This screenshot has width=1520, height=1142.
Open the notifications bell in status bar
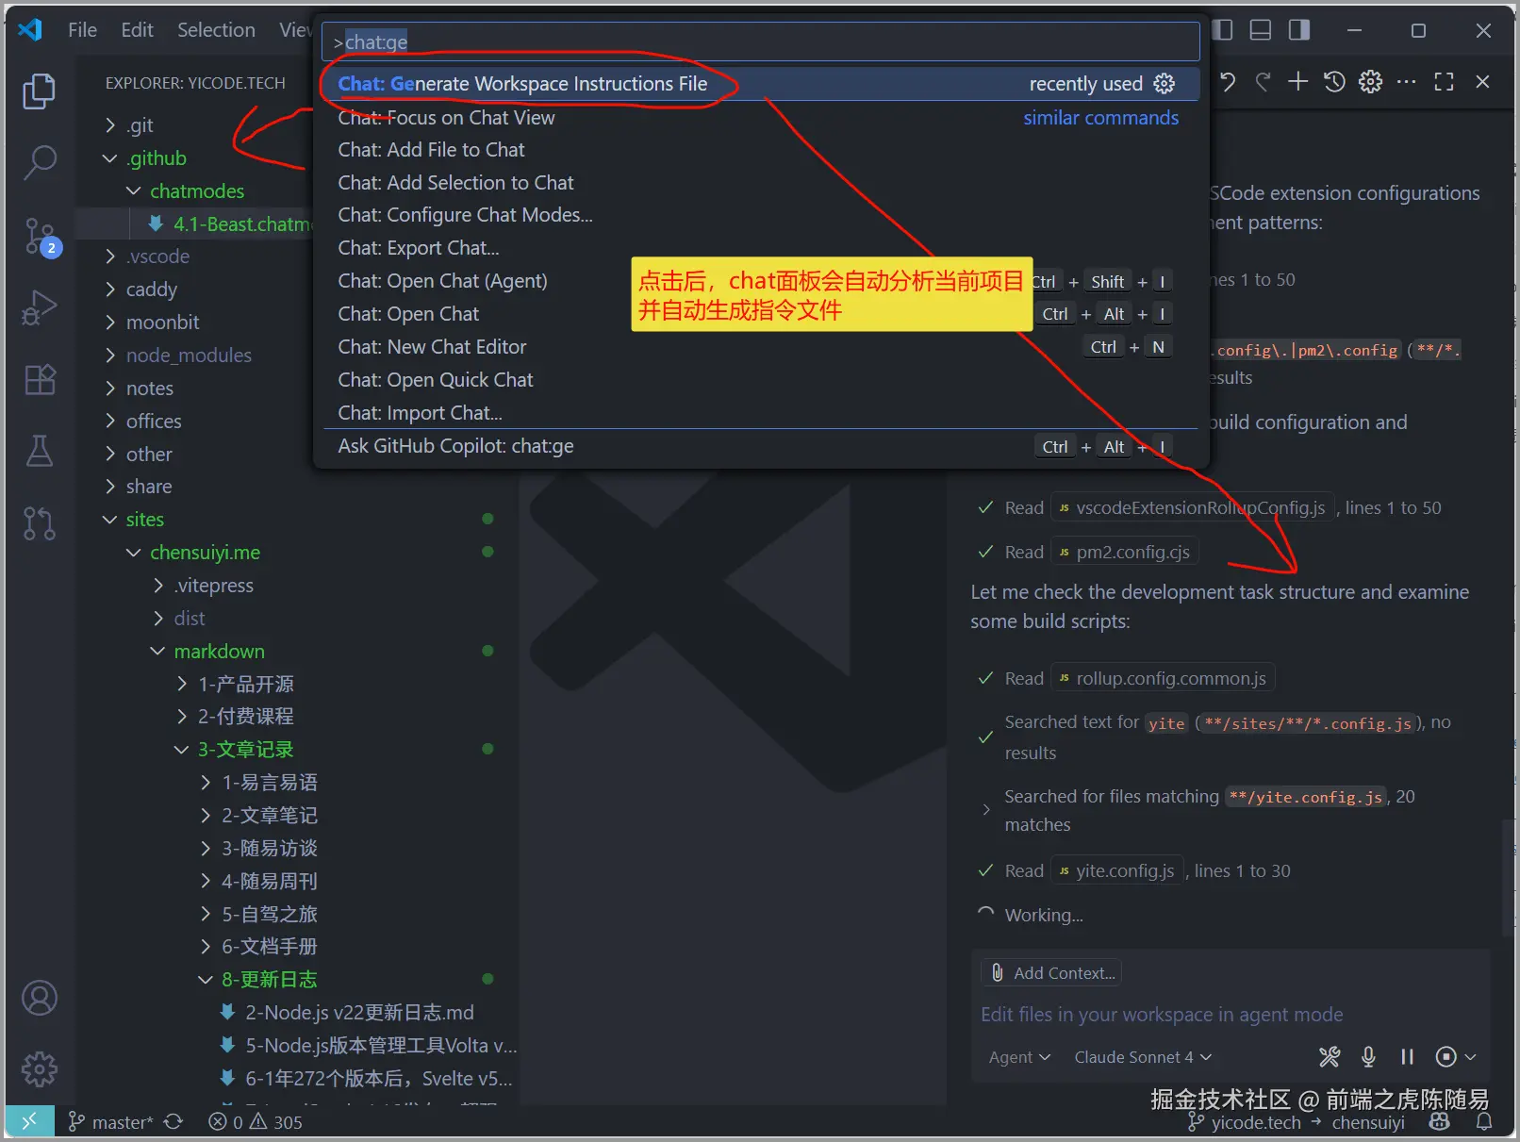1484,1121
